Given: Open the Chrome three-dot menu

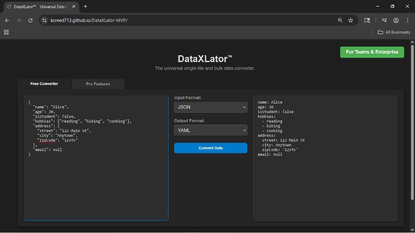Looking at the screenshot, I should pos(408,20).
